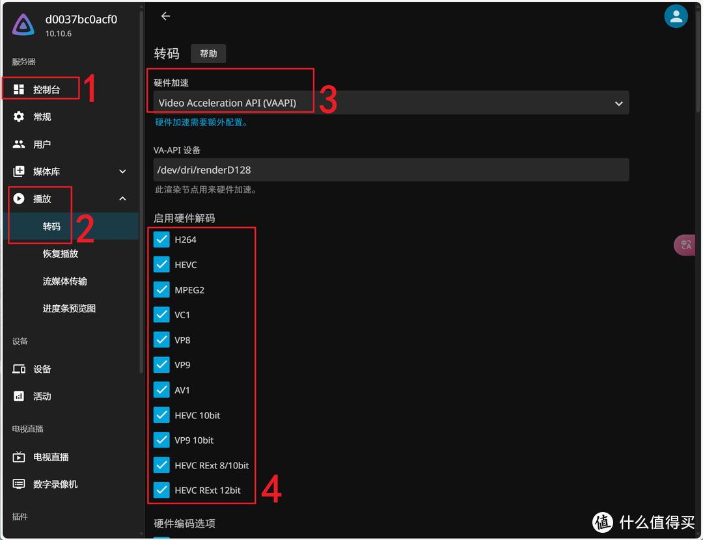Collapse the 播放 sidebar section

pyautogui.click(x=122, y=199)
